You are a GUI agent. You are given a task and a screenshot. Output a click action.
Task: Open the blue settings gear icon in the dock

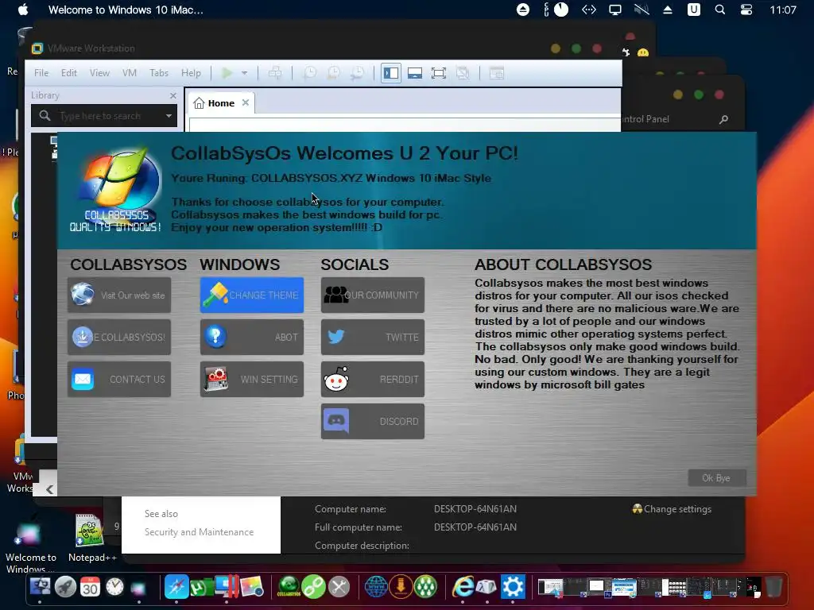pyautogui.click(x=513, y=587)
